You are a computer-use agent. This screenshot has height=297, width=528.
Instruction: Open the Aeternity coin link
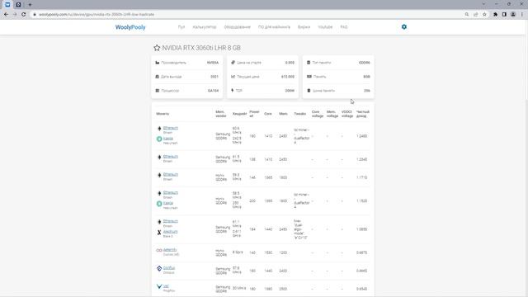[x=170, y=250]
